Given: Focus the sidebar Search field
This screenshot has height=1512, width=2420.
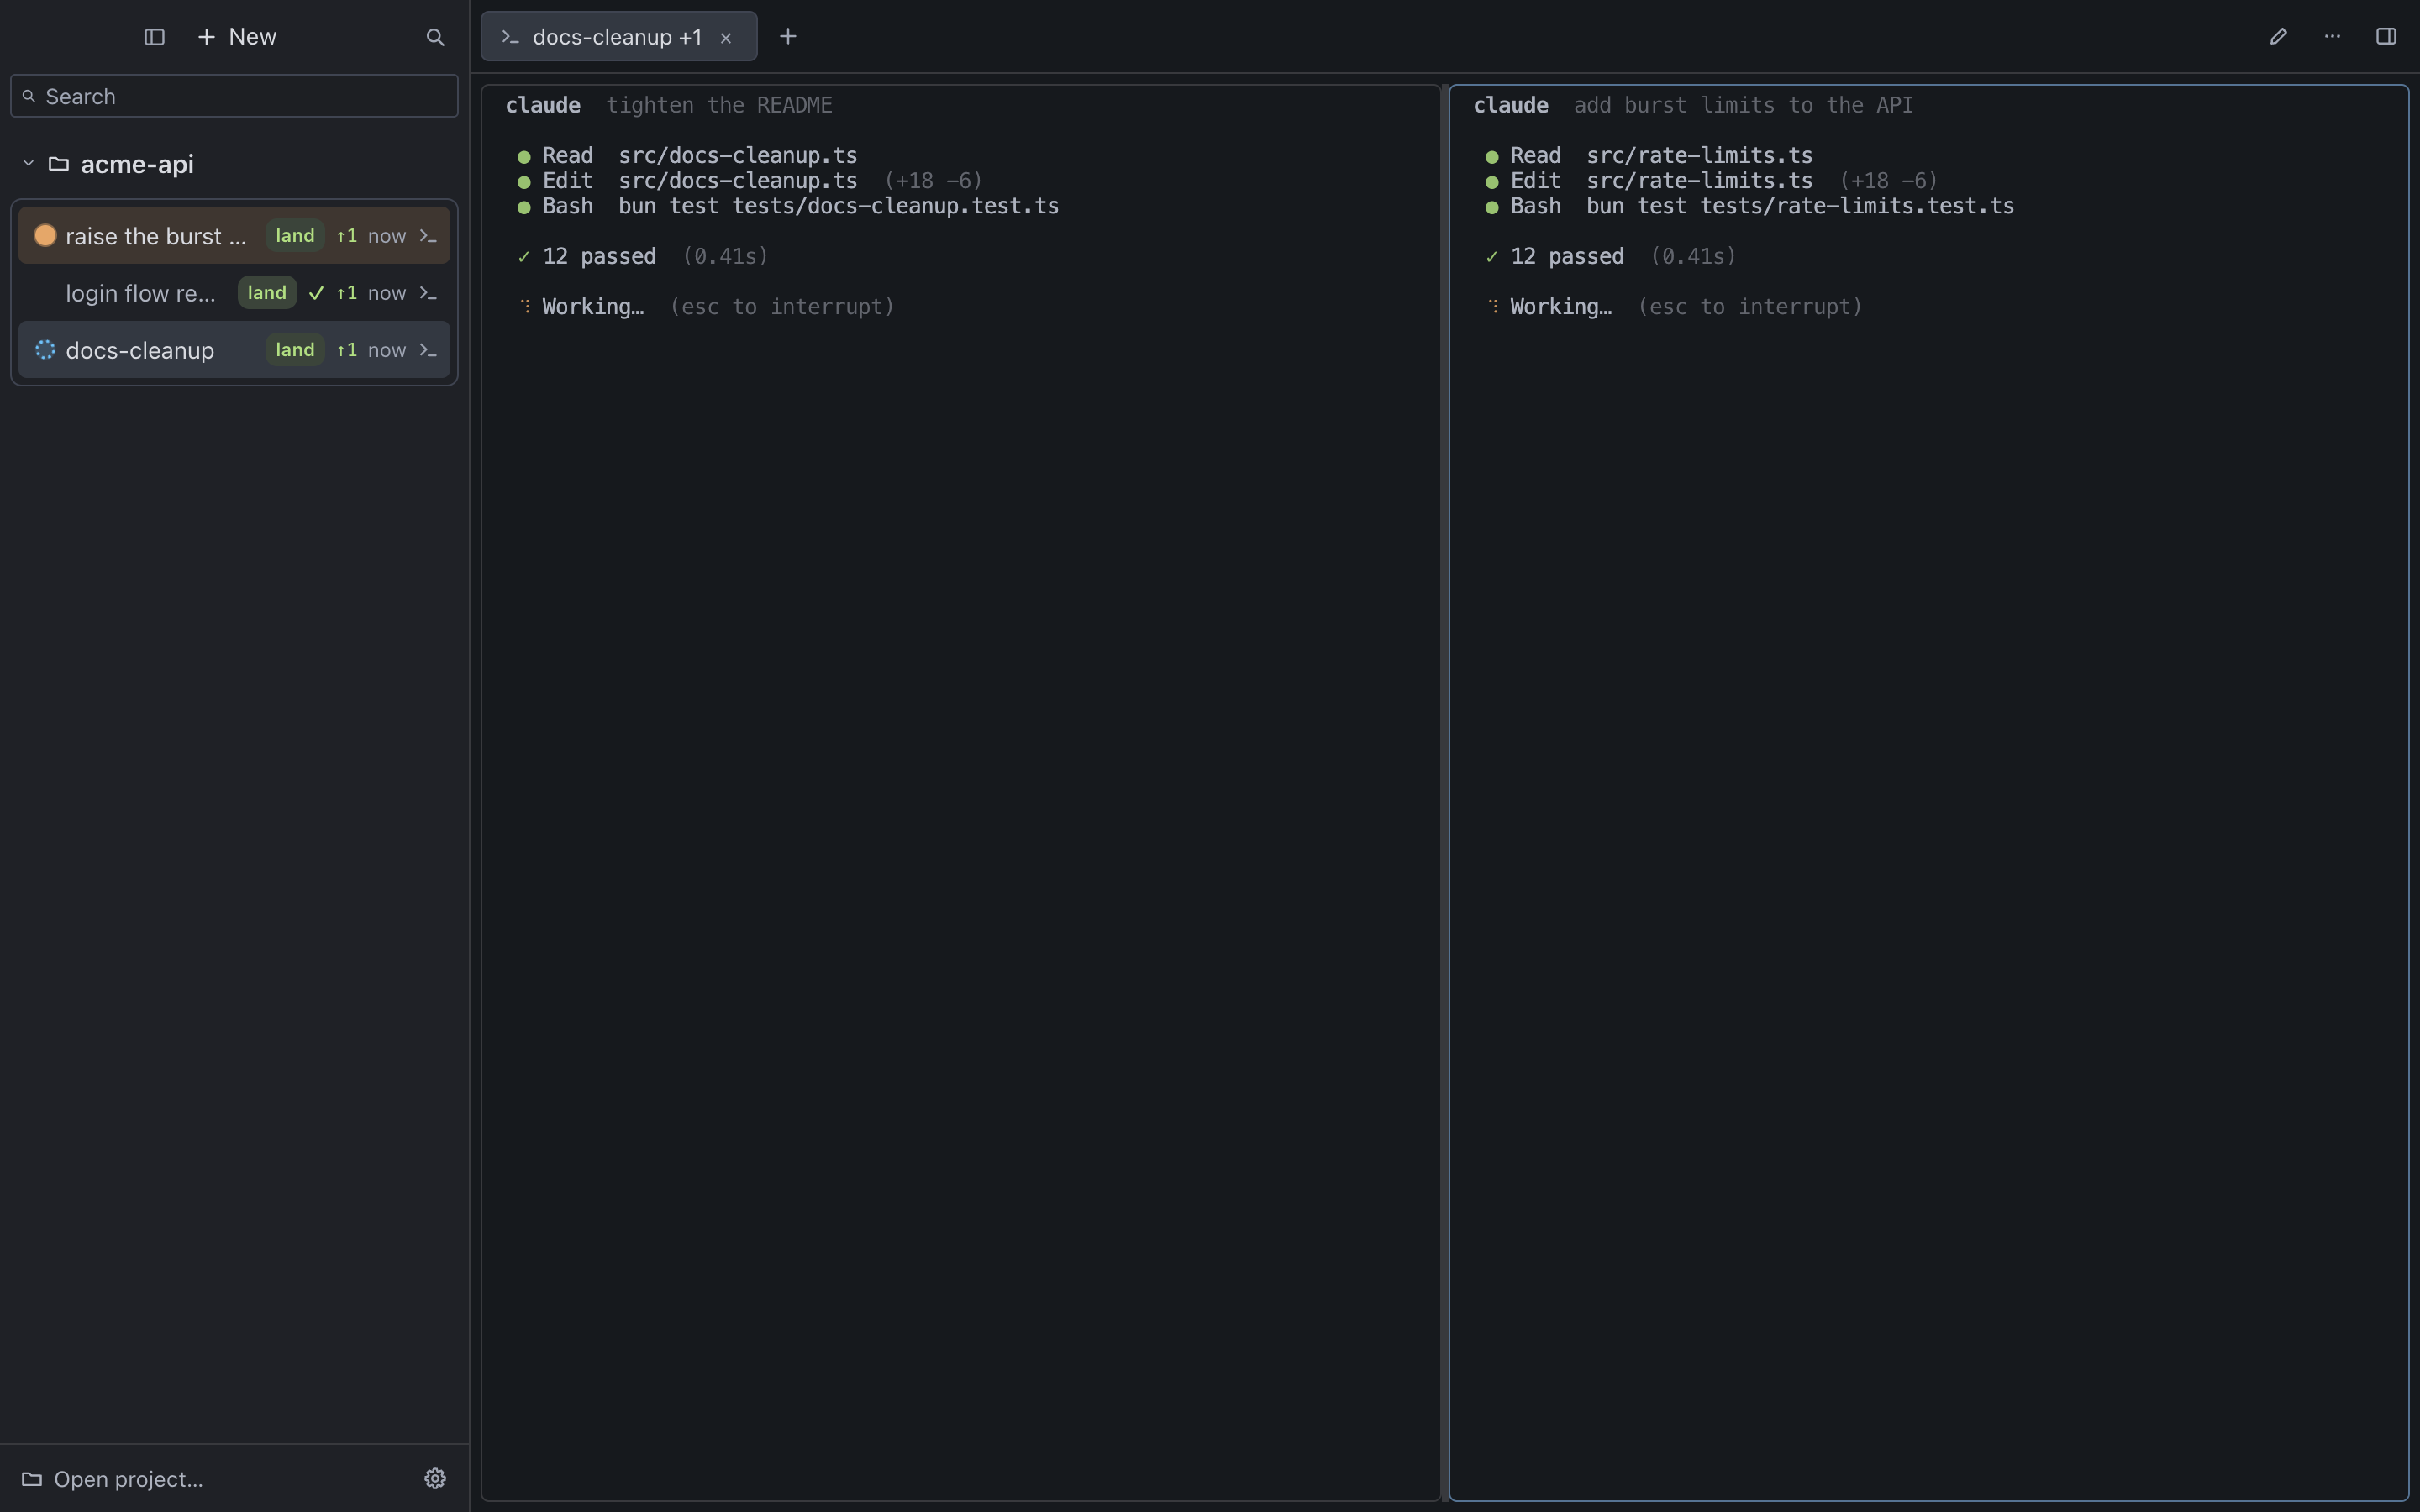Looking at the screenshot, I should pyautogui.click(x=234, y=96).
